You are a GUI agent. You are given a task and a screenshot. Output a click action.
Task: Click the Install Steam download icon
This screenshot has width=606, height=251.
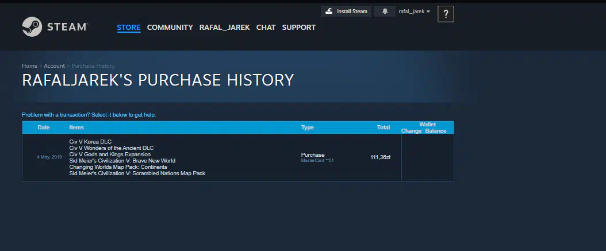click(x=329, y=11)
